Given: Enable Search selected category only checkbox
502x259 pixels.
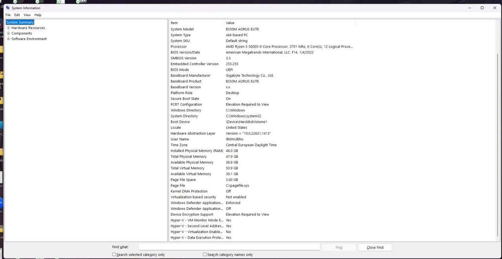Looking at the screenshot, I should click(x=114, y=254).
